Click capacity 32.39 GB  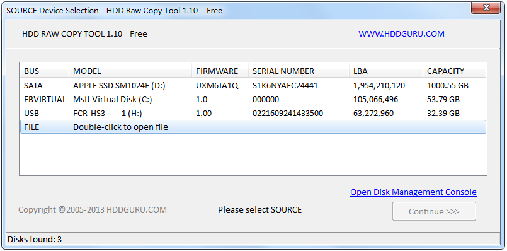click(443, 114)
